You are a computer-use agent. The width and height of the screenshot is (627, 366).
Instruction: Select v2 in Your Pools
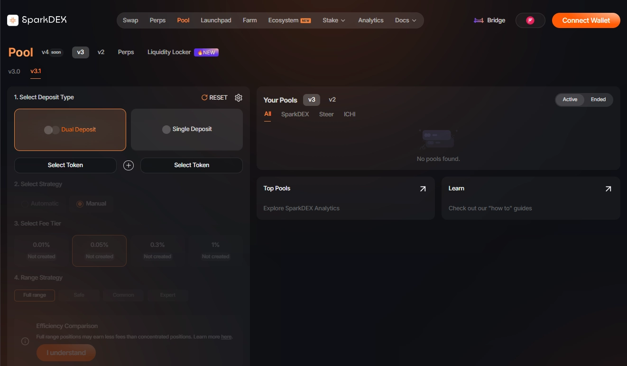click(332, 100)
